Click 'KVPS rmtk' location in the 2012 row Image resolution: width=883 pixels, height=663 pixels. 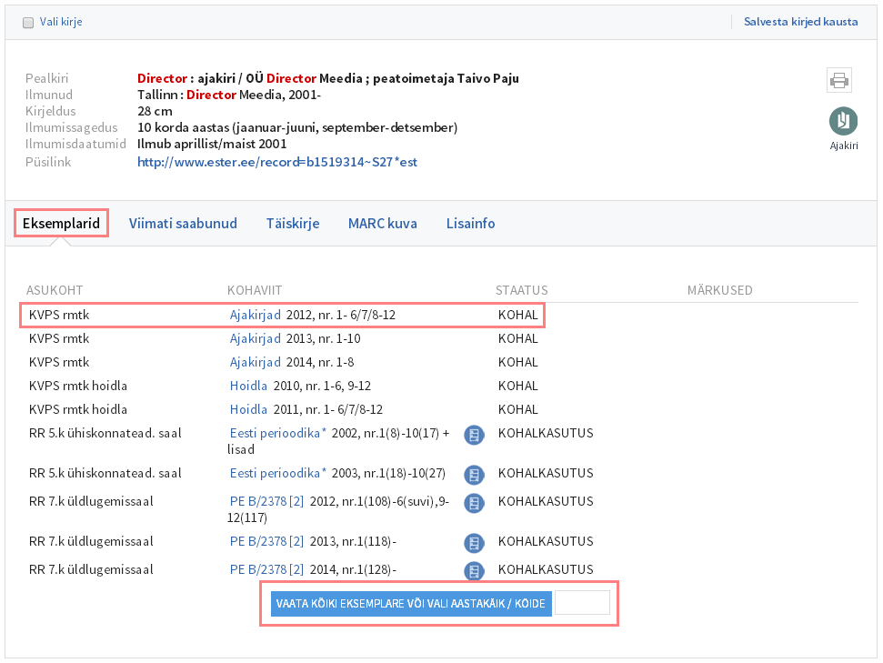click(x=59, y=315)
